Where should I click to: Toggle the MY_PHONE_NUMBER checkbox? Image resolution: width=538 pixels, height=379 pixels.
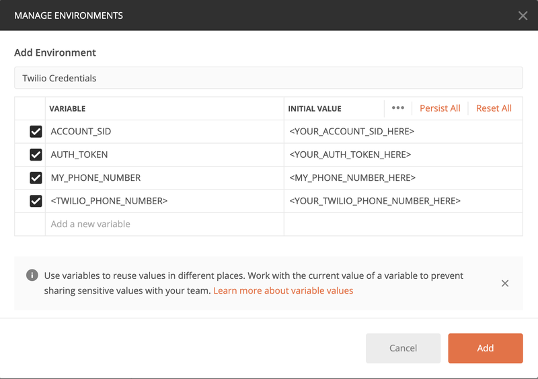[x=36, y=178]
